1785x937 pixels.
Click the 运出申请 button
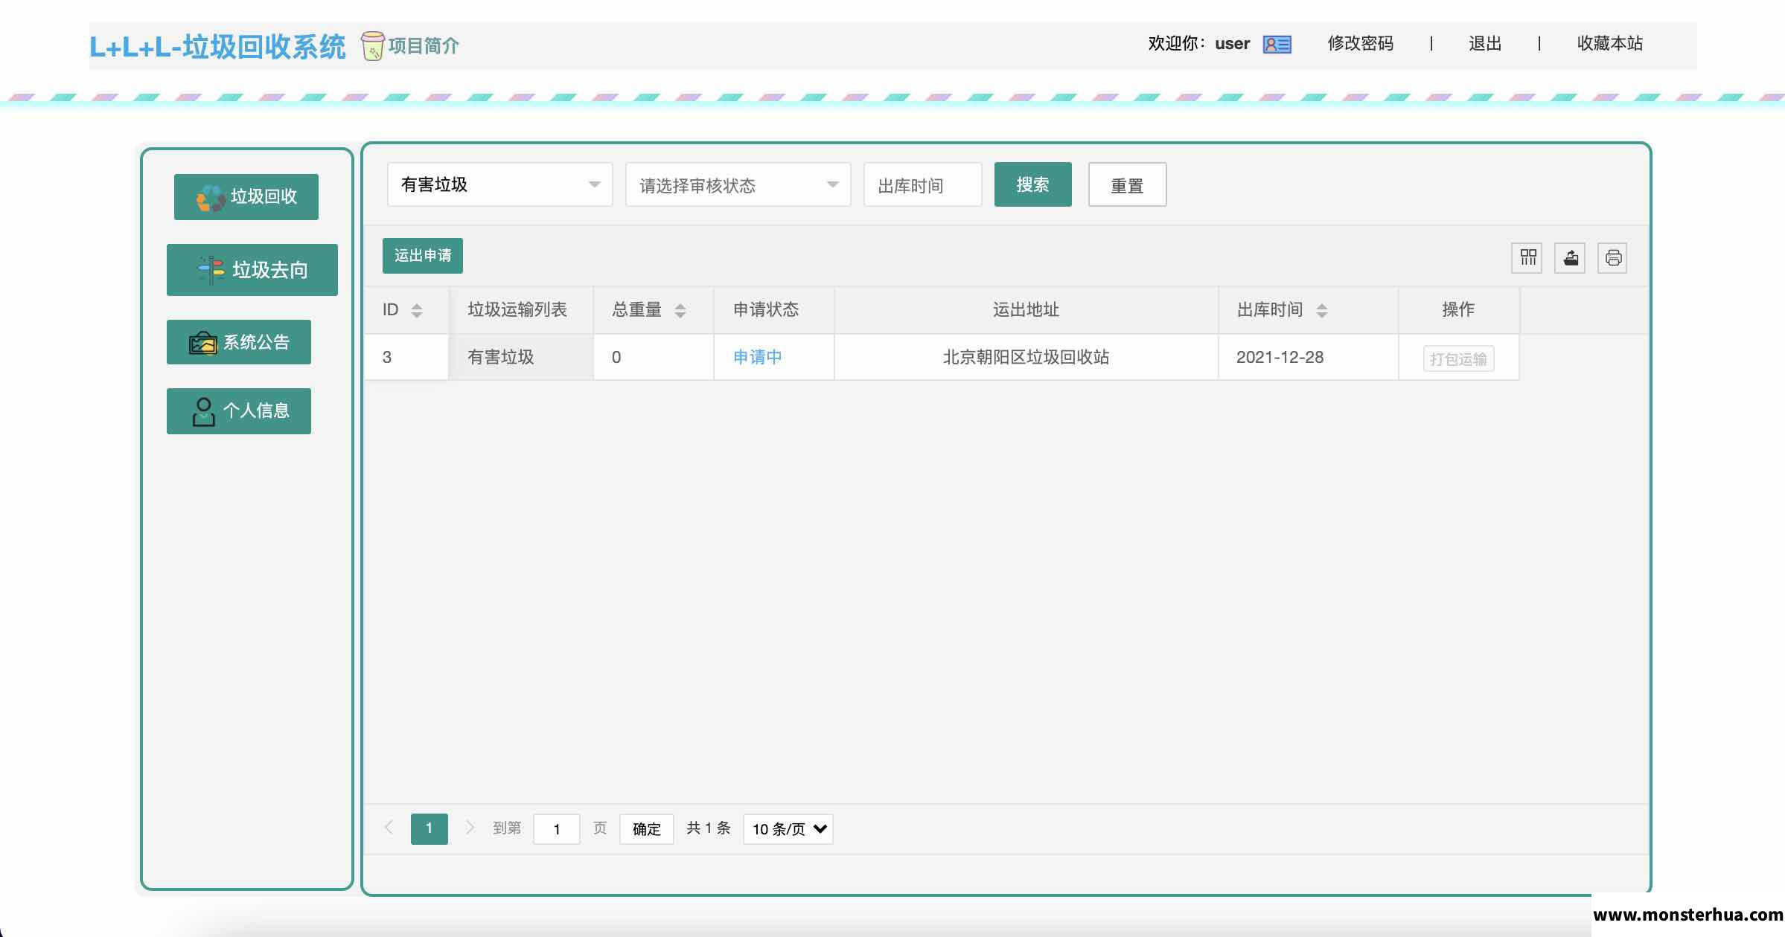(x=423, y=256)
